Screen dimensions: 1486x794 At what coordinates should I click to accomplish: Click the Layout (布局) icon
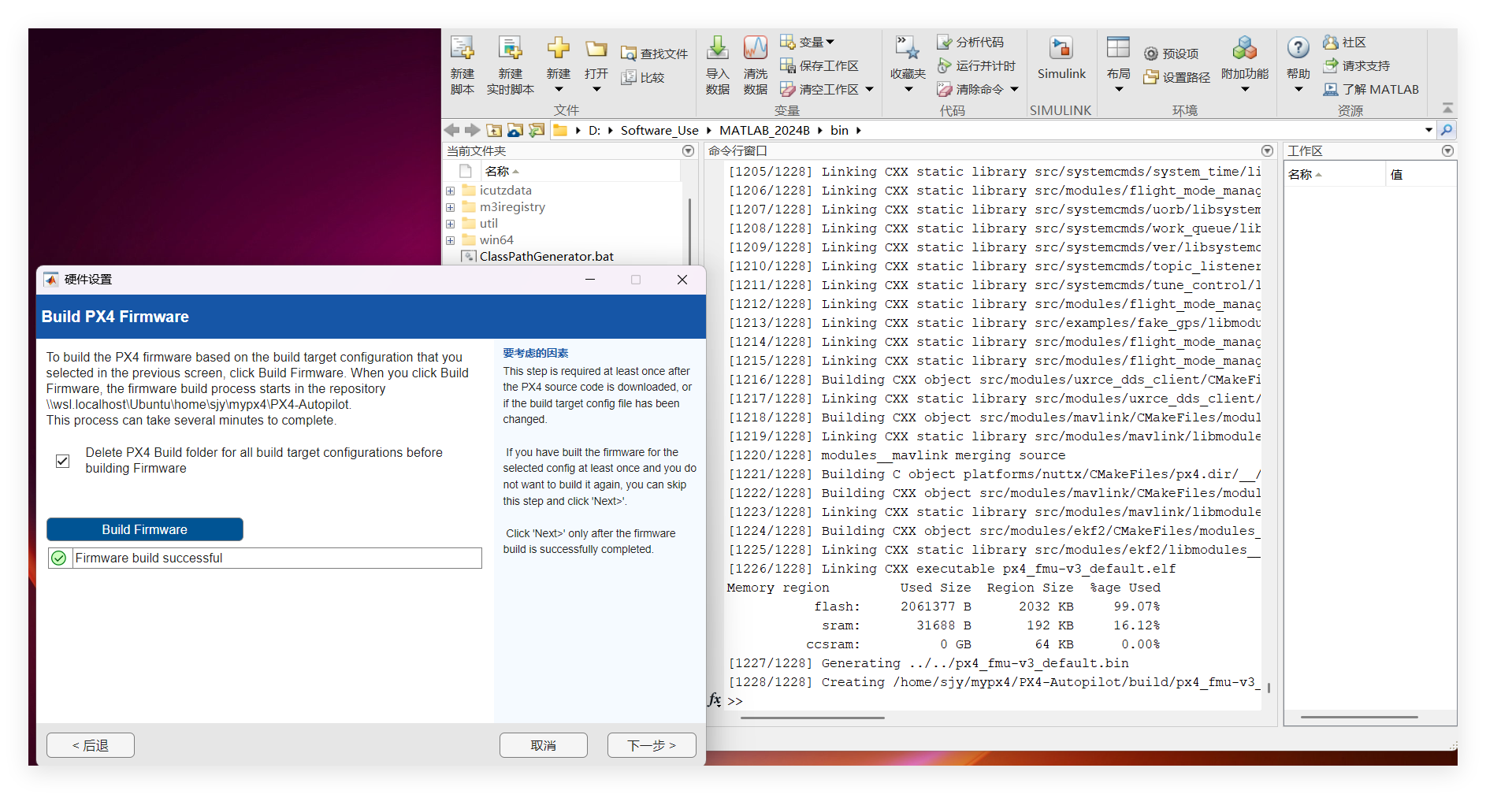1118,49
